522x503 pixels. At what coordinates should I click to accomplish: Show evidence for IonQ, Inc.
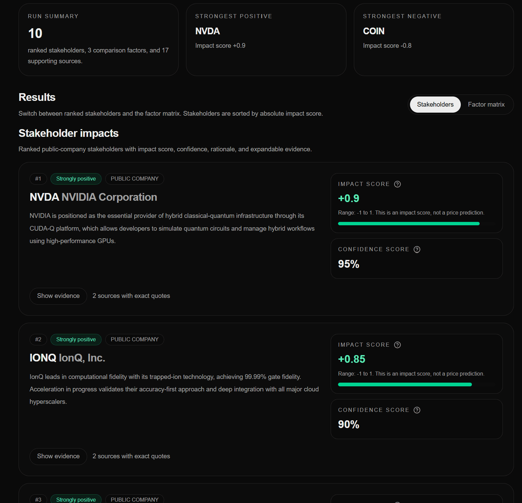click(x=58, y=456)
